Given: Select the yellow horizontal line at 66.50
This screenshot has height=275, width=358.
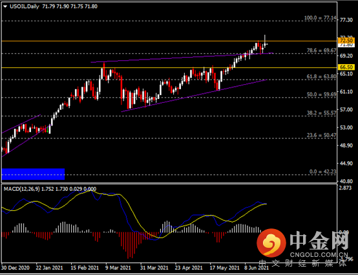Looking at the screenshot, I should coord(169,68).
